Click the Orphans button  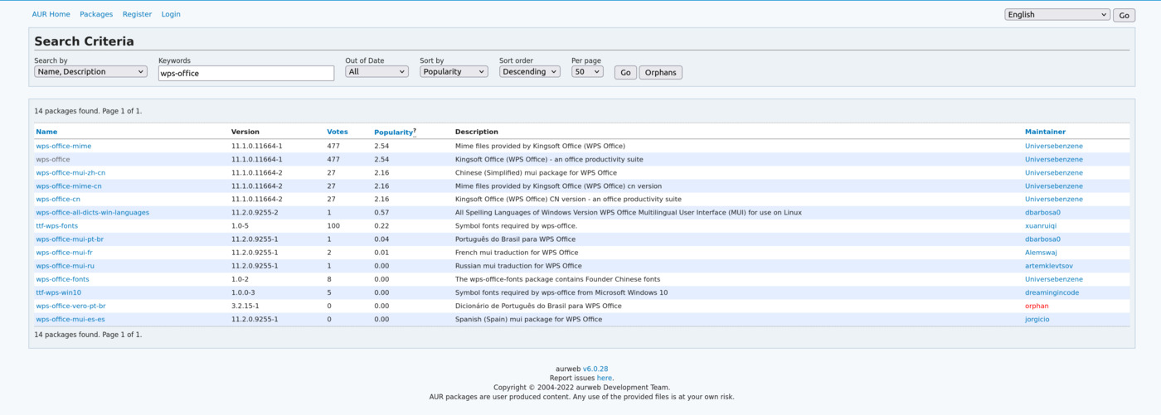[660, 73]
